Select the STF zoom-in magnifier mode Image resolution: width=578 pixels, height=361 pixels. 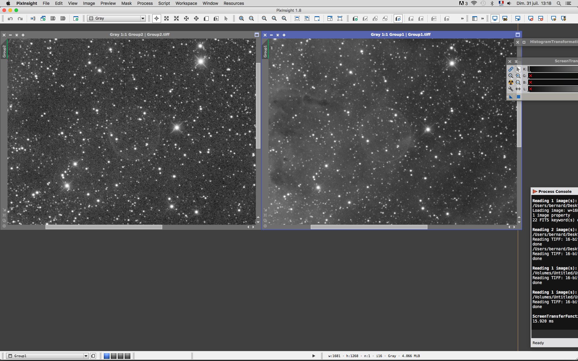518,76
